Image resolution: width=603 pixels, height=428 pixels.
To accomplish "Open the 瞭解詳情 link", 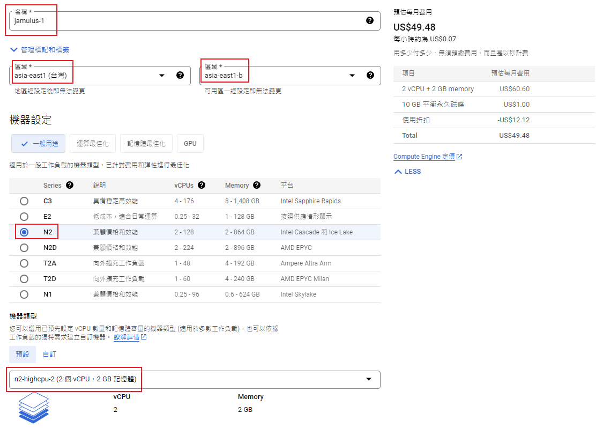I will tap(126, 337).
